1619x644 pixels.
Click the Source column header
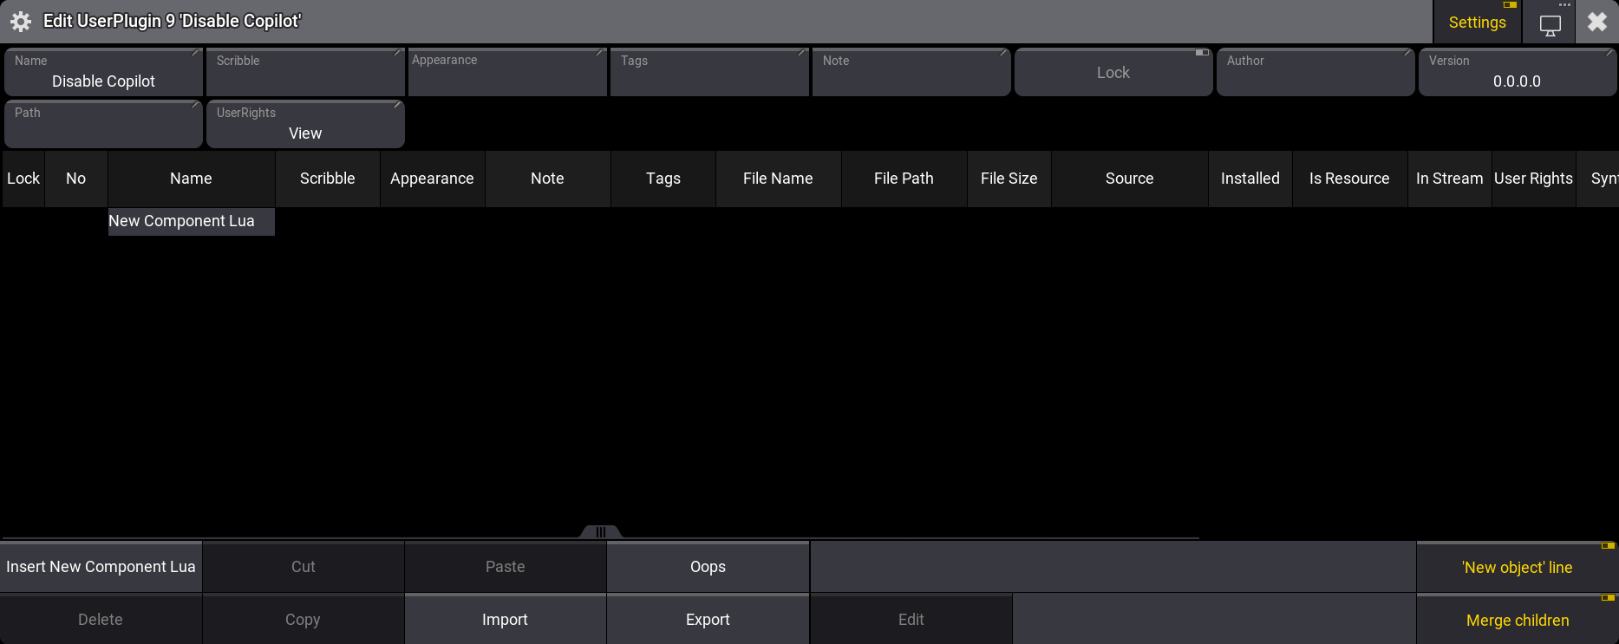pyautogui.click(x=1129, y=179)
